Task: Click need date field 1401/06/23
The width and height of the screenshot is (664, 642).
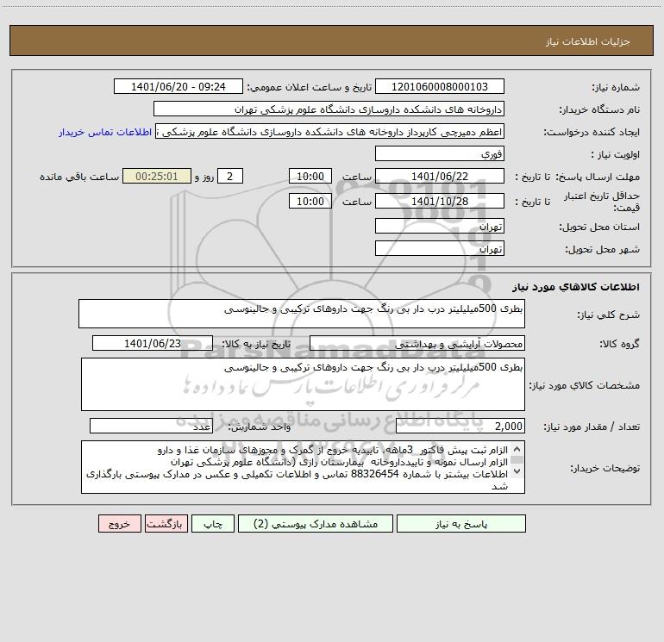Action: click(x=153, y=343)
